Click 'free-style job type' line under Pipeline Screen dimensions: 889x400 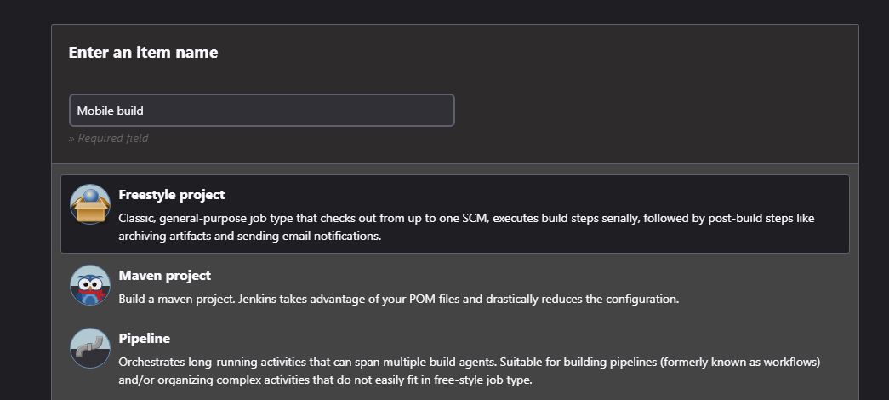[x=326, y=380]
